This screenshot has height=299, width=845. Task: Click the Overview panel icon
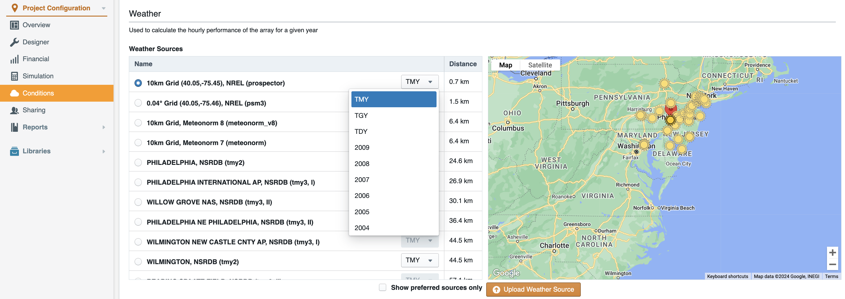point(14,25)
